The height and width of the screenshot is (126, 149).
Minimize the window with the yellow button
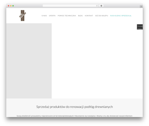(11, 6)
